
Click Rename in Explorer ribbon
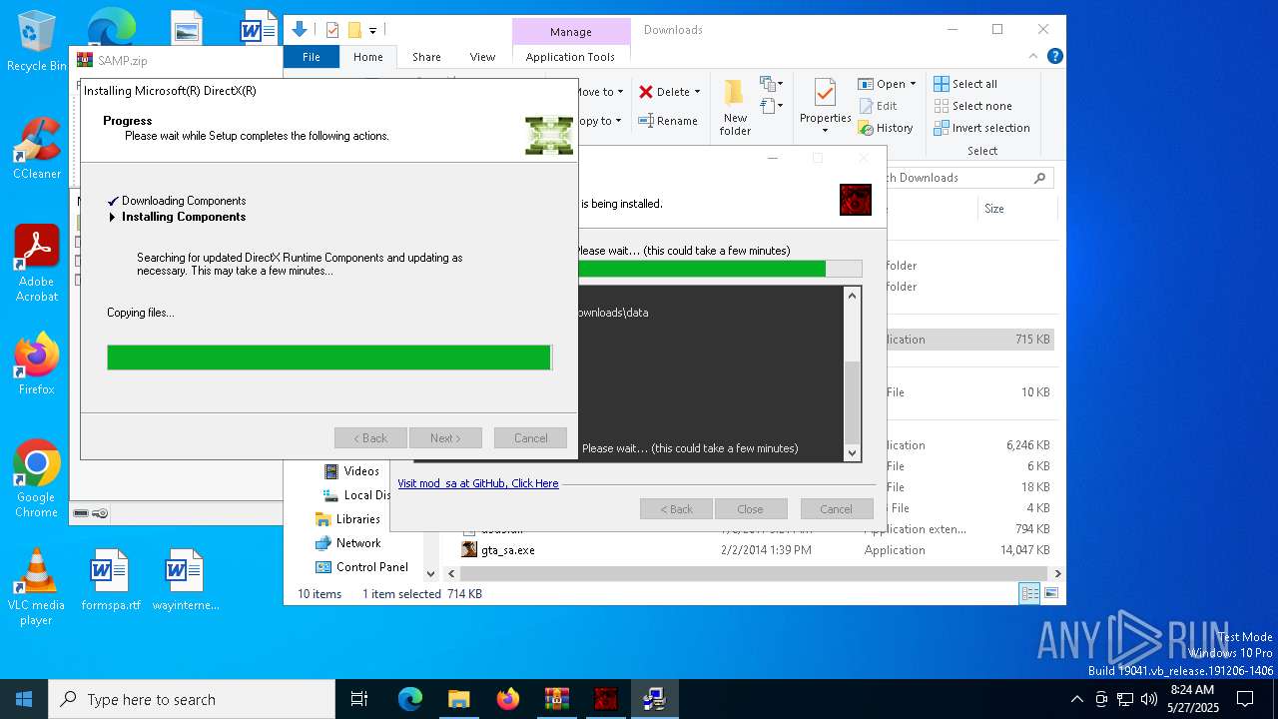point(668,121)
